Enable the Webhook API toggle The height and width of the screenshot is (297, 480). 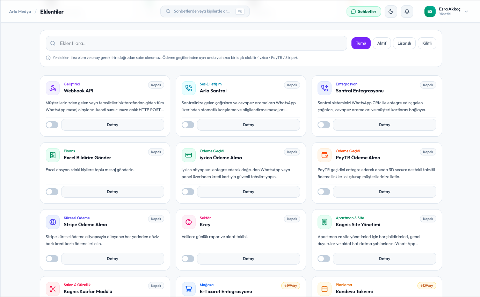pyautogui.click(x=52, y=125)
